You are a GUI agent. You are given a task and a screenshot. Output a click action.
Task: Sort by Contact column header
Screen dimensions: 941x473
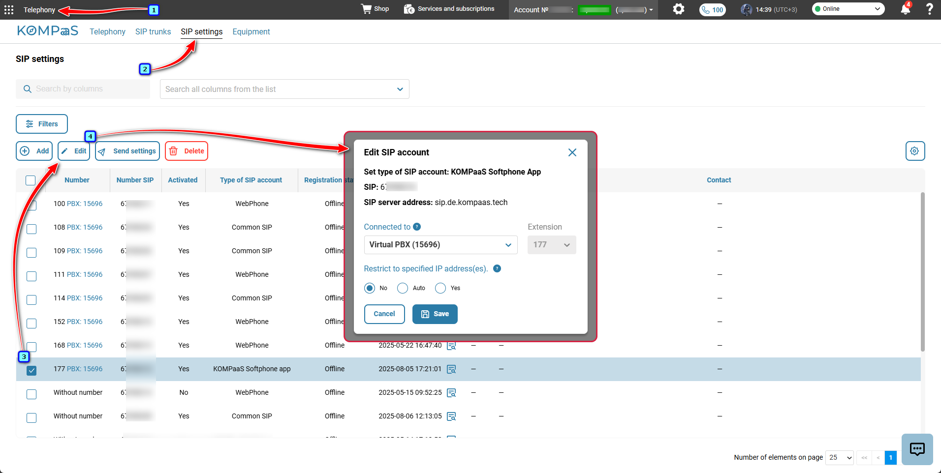click(x=719, y=180)
